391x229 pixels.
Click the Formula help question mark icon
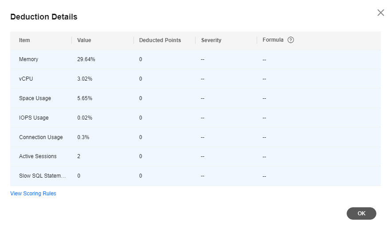click(291, 40)
